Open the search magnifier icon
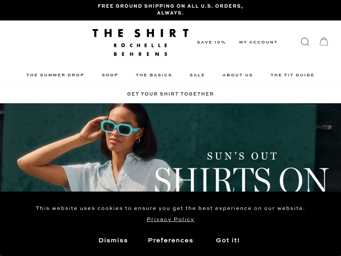This screenshot has width=341, height=256. point(305,42)
